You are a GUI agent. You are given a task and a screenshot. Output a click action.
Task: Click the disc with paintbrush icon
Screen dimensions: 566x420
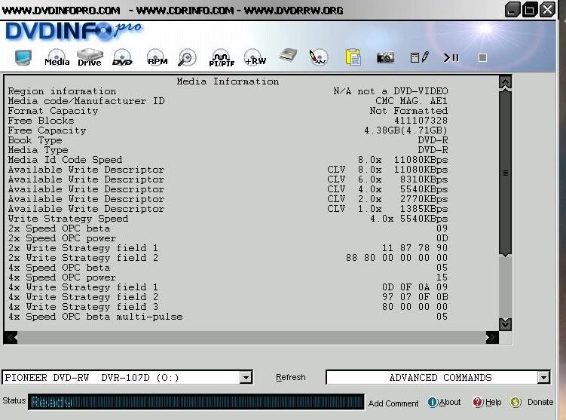click(318, 58)
